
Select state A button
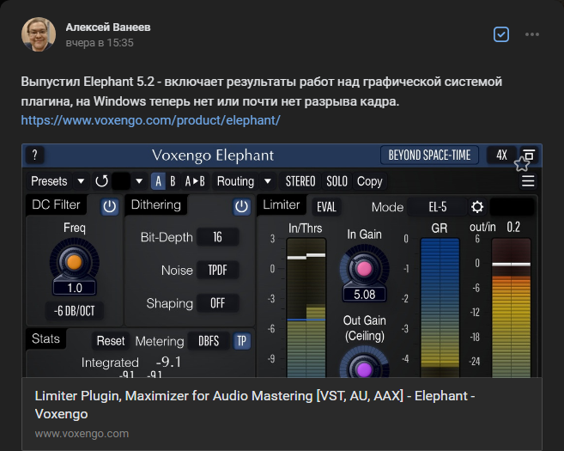(158, 181)
